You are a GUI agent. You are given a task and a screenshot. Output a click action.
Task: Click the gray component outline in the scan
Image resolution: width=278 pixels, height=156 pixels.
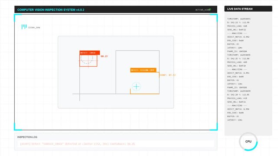click(137, 72)
